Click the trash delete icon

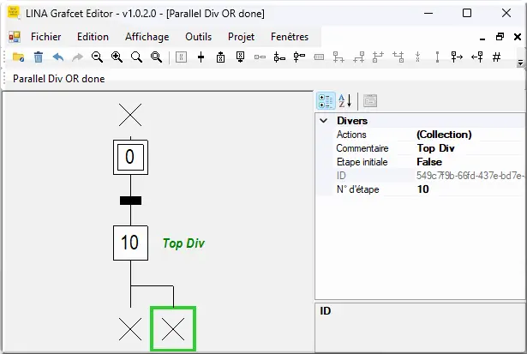coord(39,57)
